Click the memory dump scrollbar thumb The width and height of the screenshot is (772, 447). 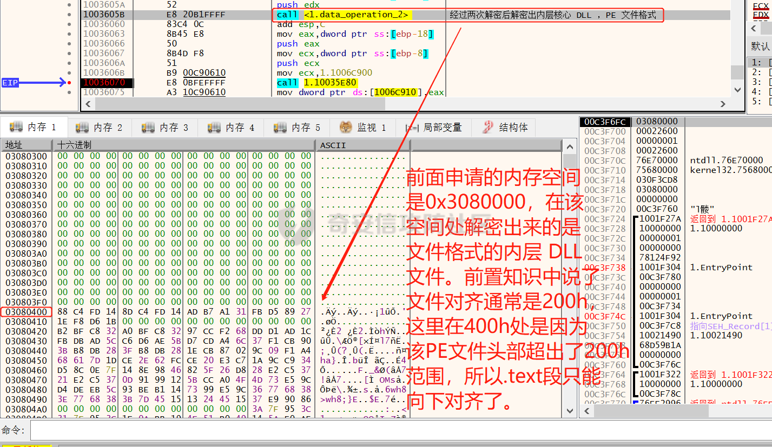point(569,161)
